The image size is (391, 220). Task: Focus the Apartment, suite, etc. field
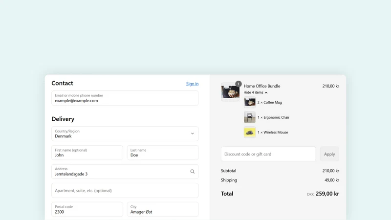[x=125, y=191]
